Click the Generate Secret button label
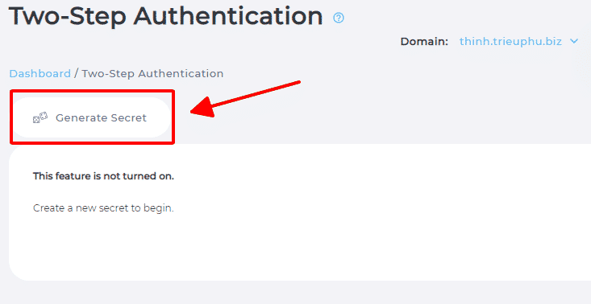 coord(101,118)
